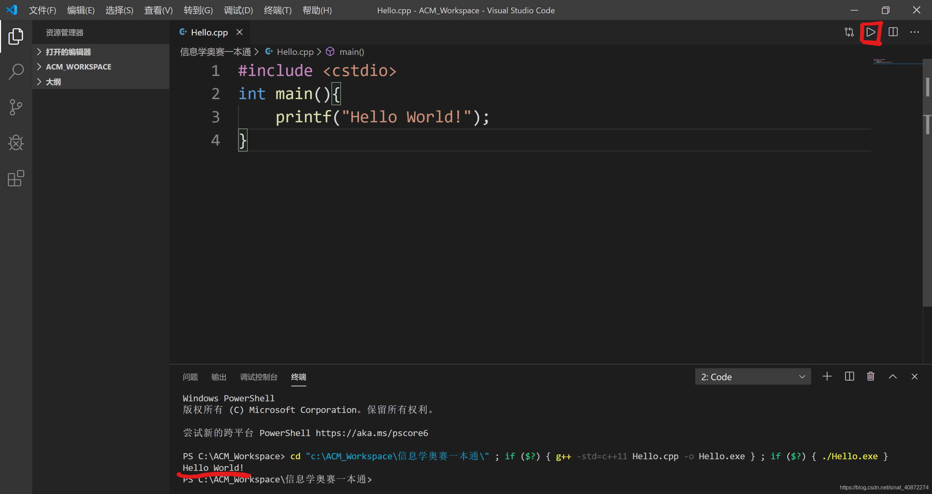Click the C++ file icon in Hello.cpp tab
This screenshot has width=932, height=494.
(x=183, y=32)
